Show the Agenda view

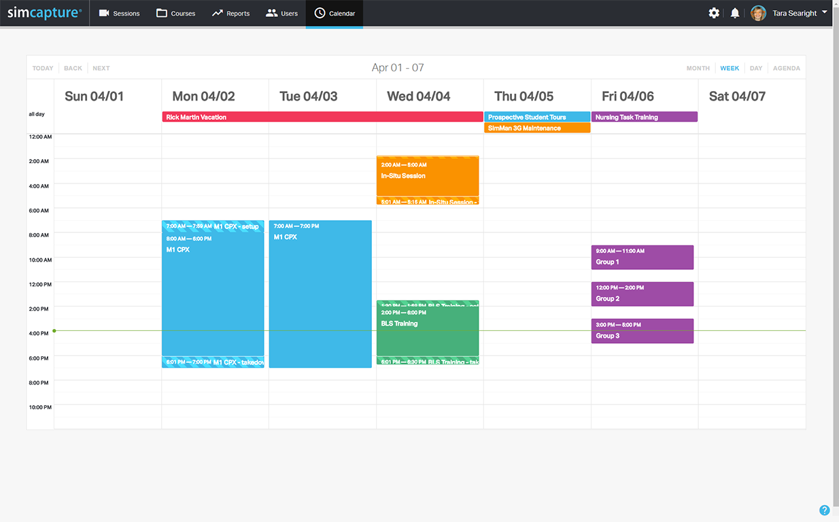[x=786, y=68]
